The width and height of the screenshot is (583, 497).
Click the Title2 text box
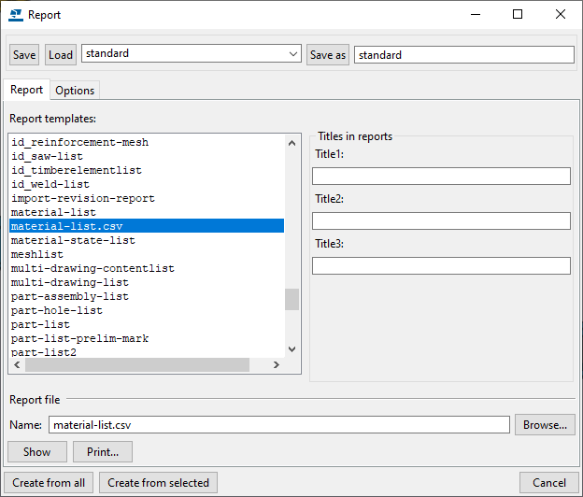point(441,220)
